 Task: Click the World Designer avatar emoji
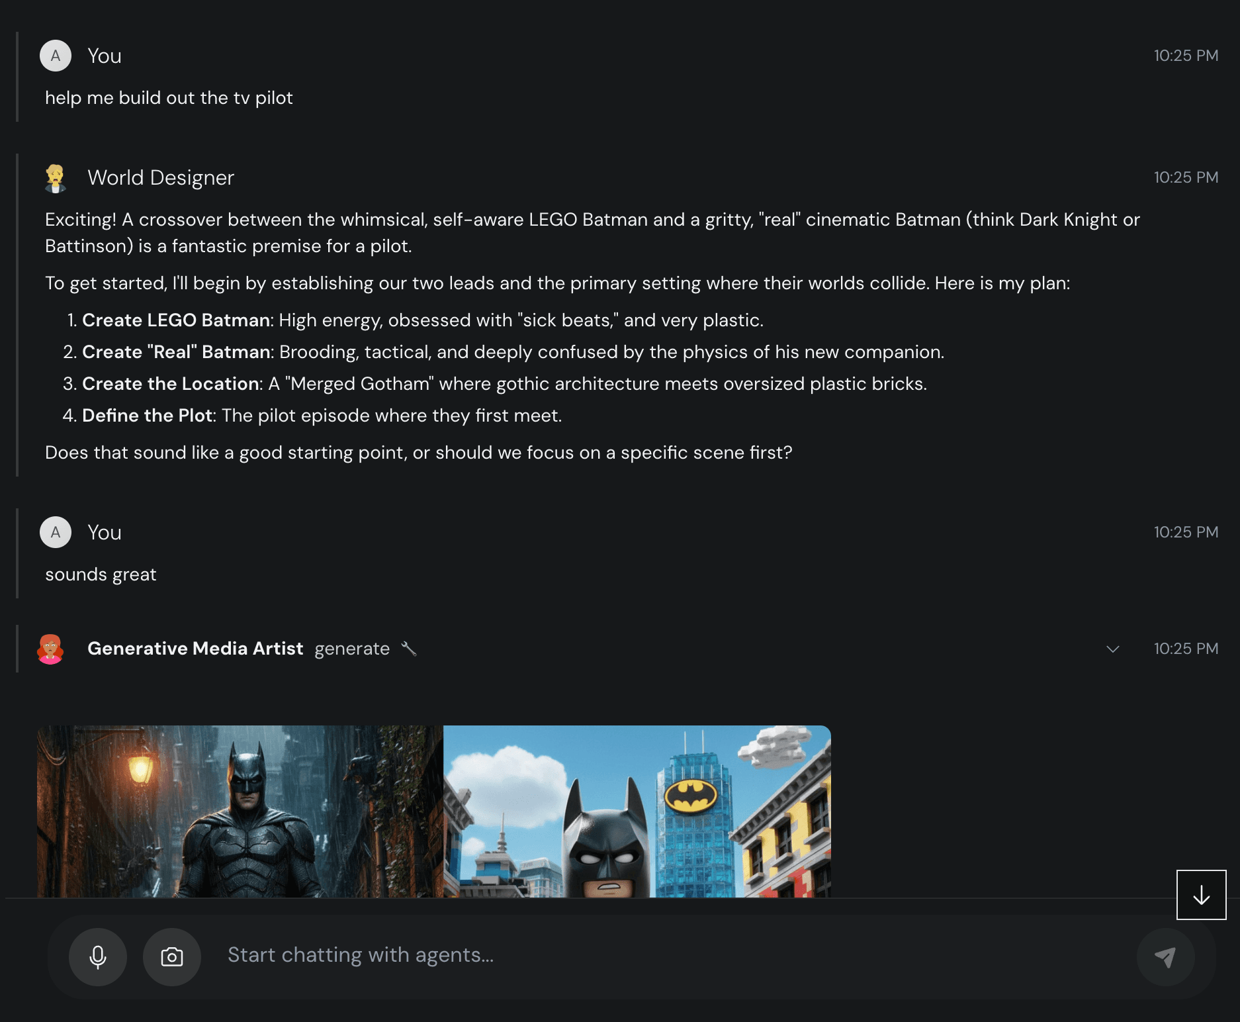[x=56, y=177]
